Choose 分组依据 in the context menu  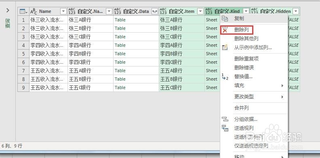(x=254, y=119)
